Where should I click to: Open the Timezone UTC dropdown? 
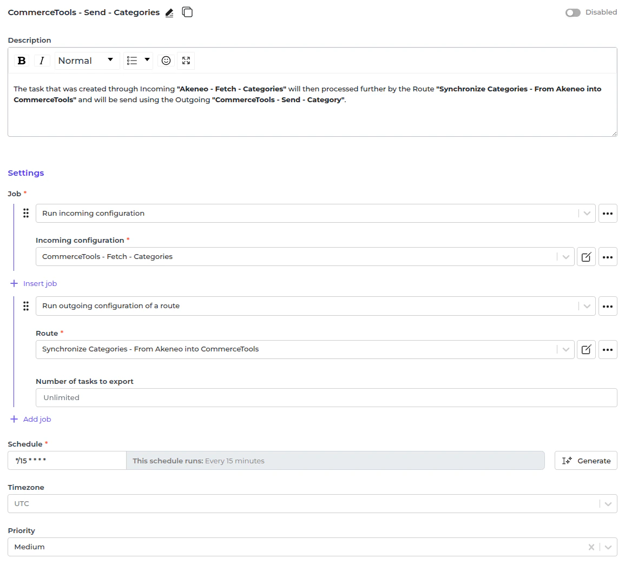pos(312,504)
